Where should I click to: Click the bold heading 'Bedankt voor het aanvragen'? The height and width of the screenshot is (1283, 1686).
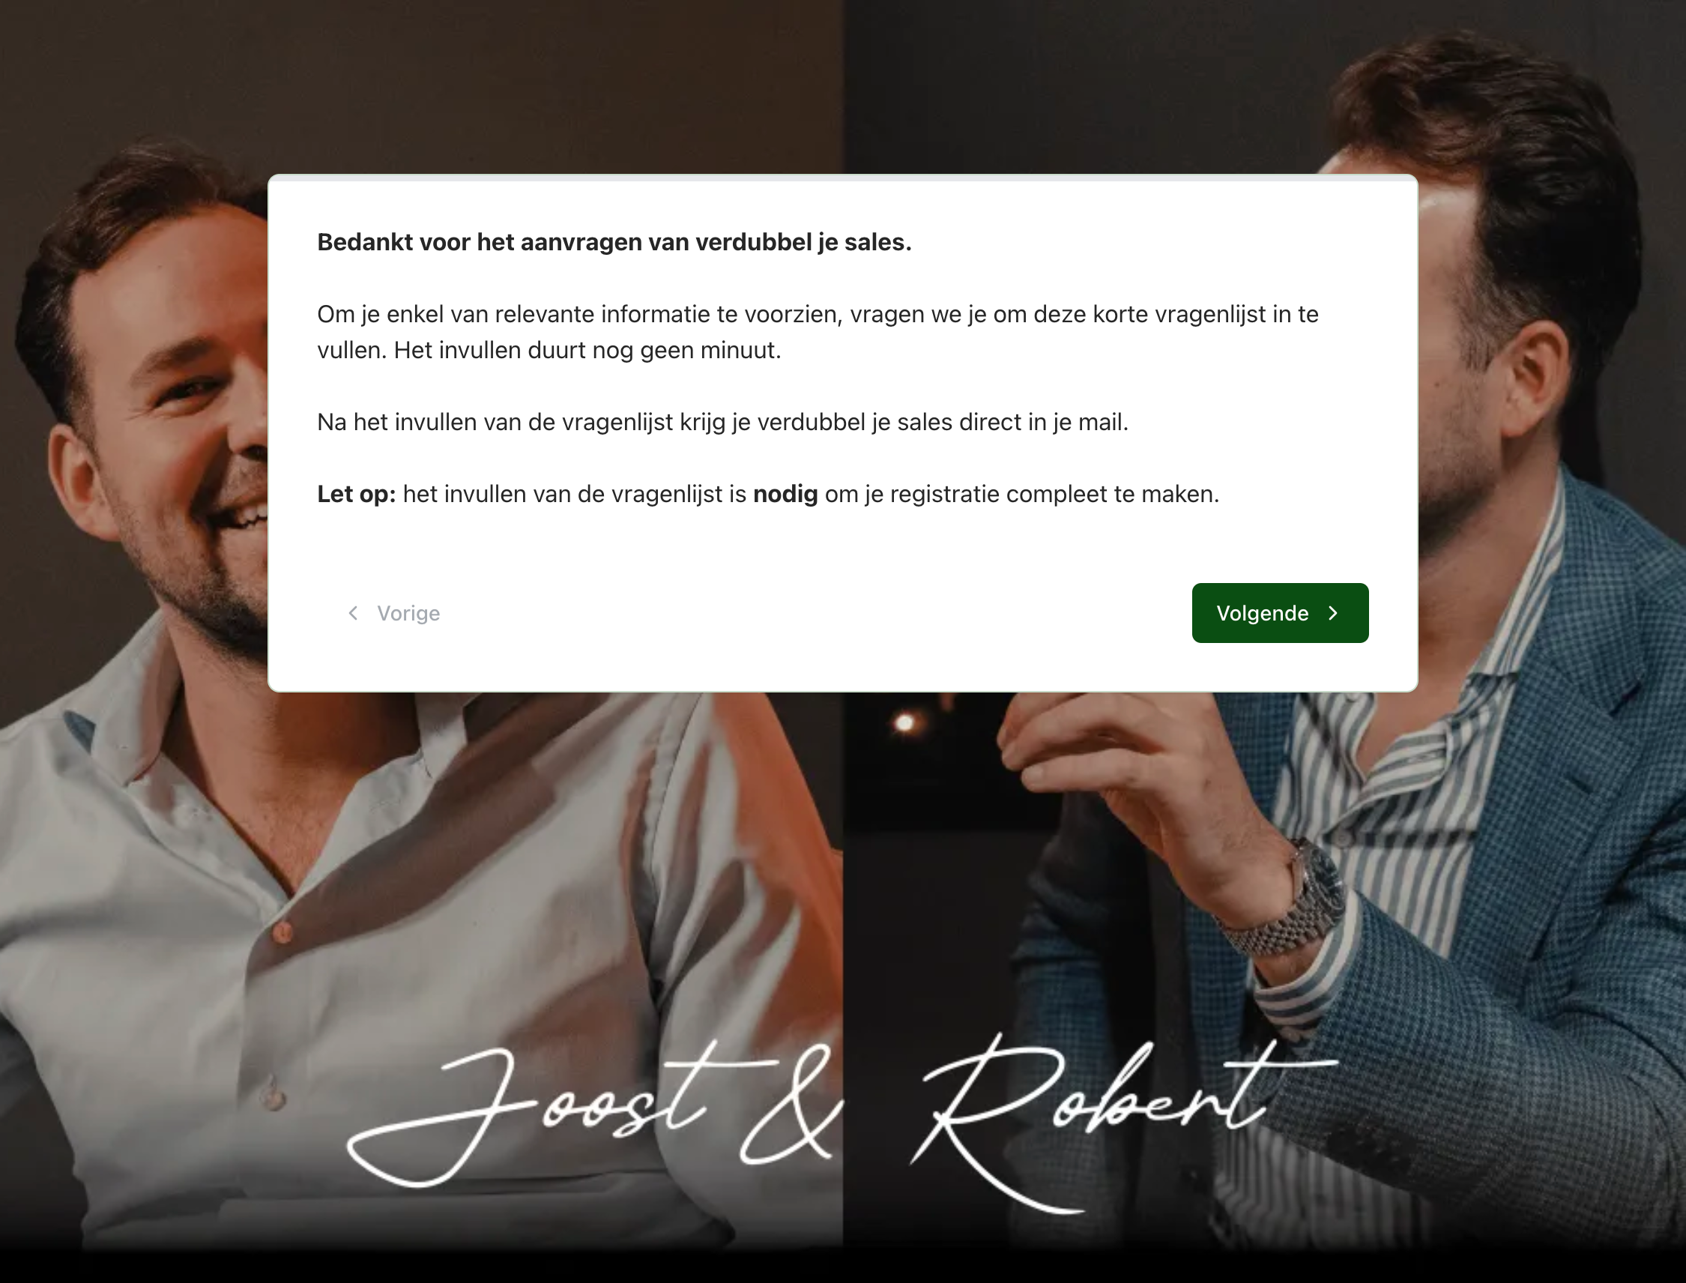click(x=614, y=242)
